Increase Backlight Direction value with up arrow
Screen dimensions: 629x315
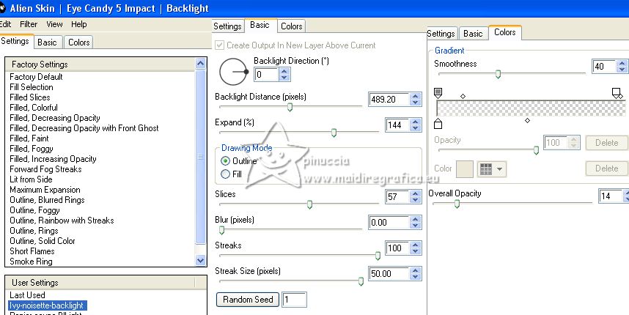tap(284, 71)
